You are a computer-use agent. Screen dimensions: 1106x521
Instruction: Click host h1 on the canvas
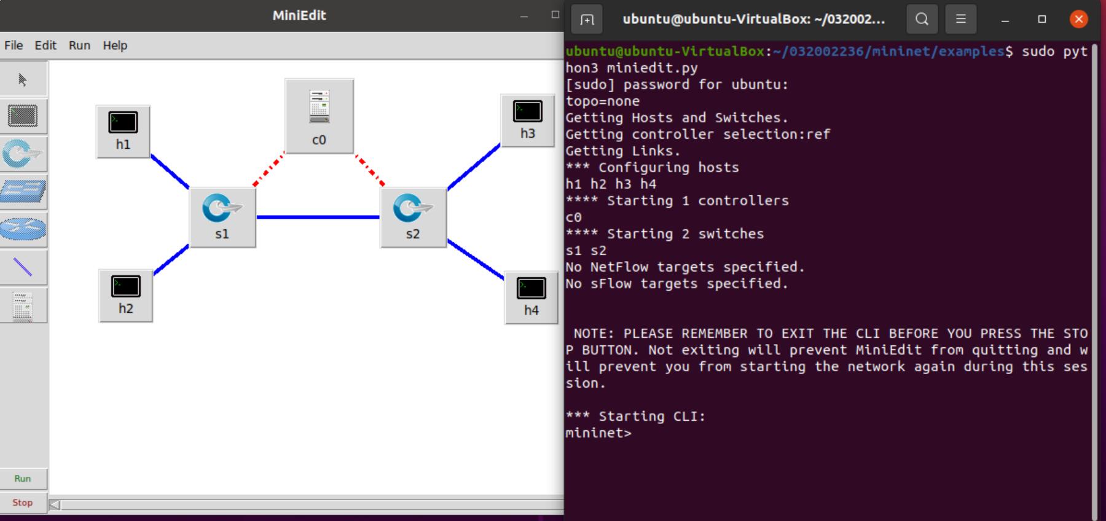coord(123,131)
